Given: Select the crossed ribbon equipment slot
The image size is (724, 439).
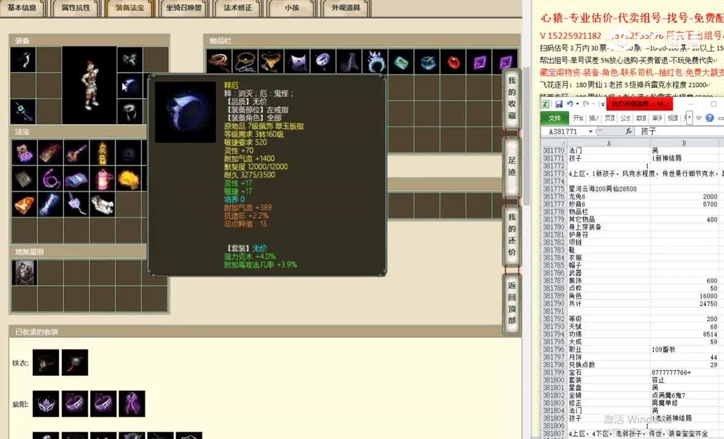Looking at the screenshot, I should click(130, 59).
